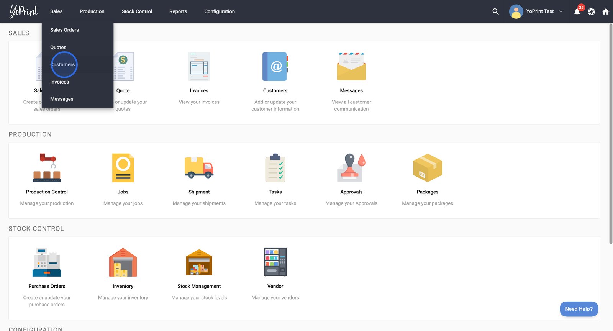
Task: Click the Customers address book icon
Action: point(275,67)
